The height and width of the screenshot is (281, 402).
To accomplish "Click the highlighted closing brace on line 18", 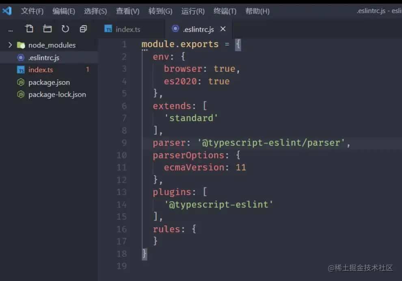I will (145, 254).
